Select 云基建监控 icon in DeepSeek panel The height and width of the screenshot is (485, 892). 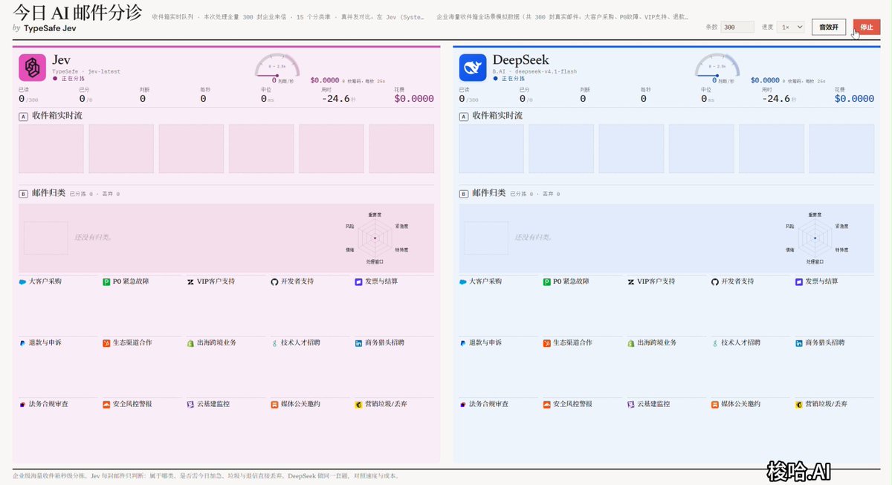[x=631, y=404]
